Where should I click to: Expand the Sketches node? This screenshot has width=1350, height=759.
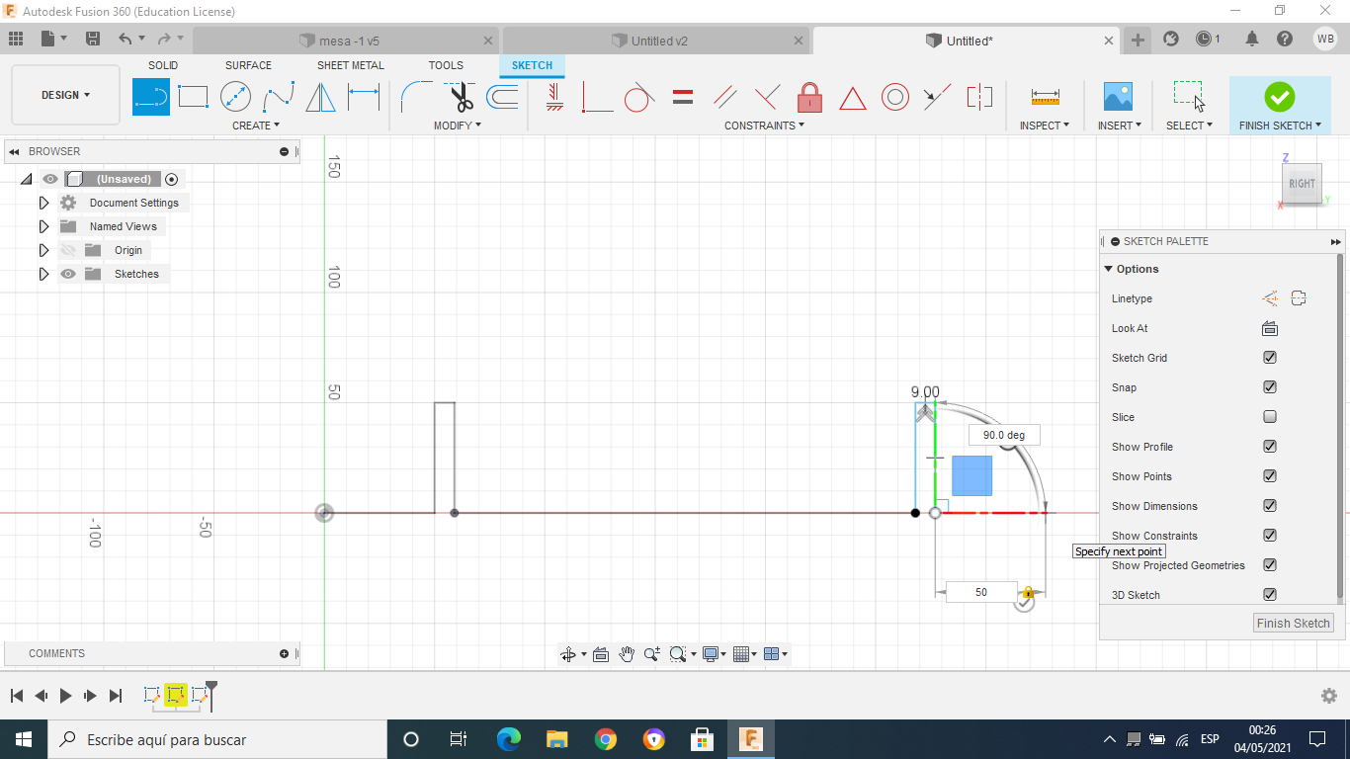point(43,274)
